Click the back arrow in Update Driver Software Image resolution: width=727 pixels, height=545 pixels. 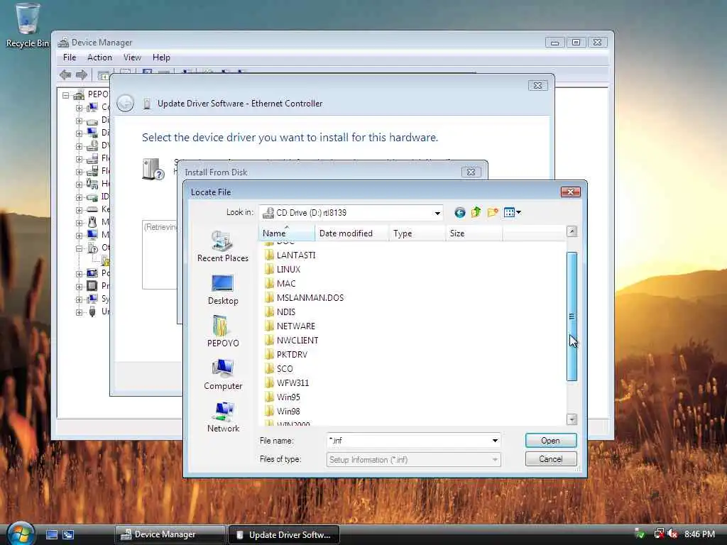click(125, 103)
